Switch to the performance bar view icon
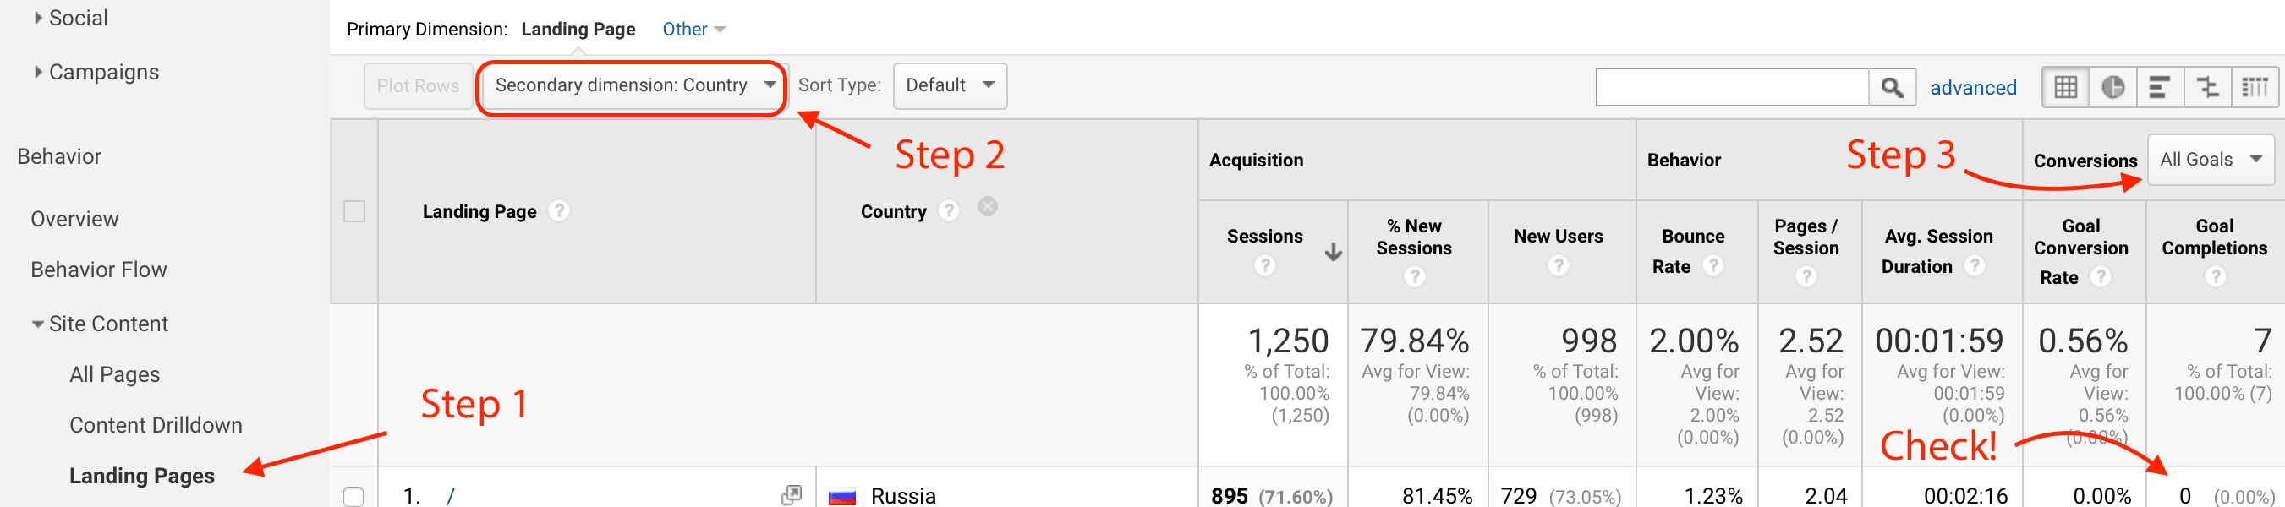2285x507 pixels. [2160, 87]
